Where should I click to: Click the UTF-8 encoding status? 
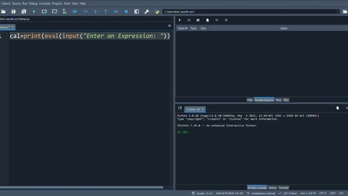[322, 193]
